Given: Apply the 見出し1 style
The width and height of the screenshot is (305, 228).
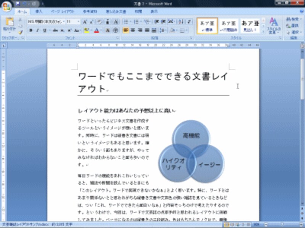Looking at the screenshot, I should click(x=249, y=25).
